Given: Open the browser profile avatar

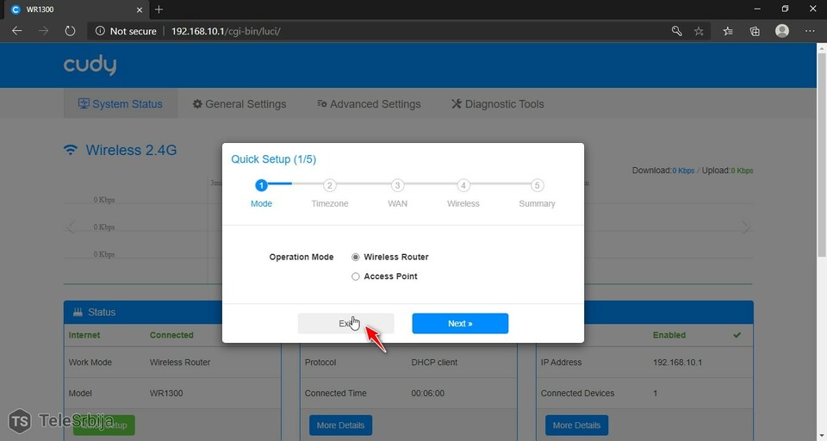Looking at the screenshot, I should tap(782, 31).
